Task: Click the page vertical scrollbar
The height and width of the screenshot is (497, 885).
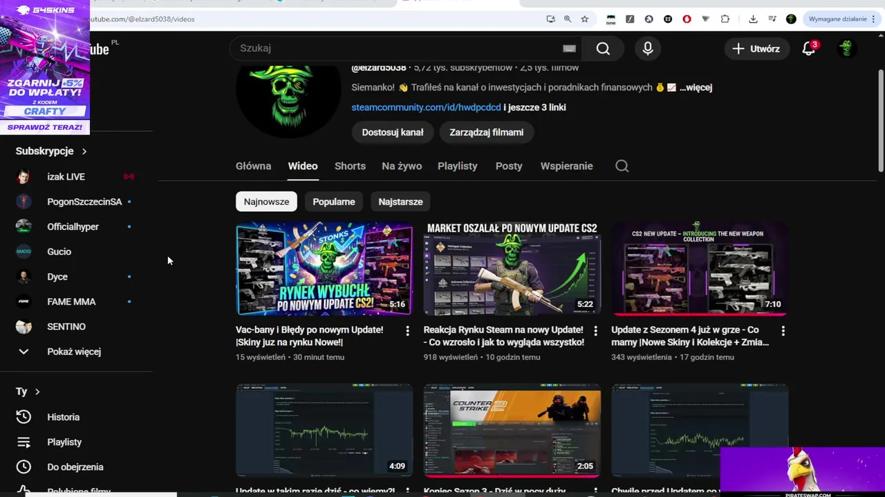Action: tap(880, 121)
